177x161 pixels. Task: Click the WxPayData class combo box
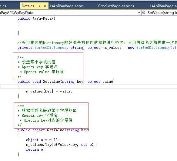coord(70,13)
